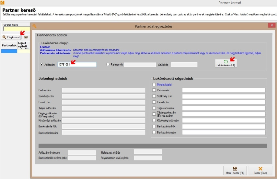Click the Lekérdezett Partnernév text field
This screenshot has width=277, height=179.
pos(224,90)
